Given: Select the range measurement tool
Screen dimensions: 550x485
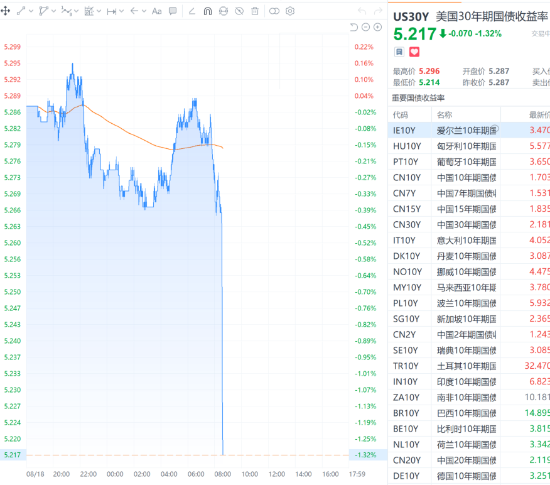Looking at the screenshot, I should [x=112, y=11].
